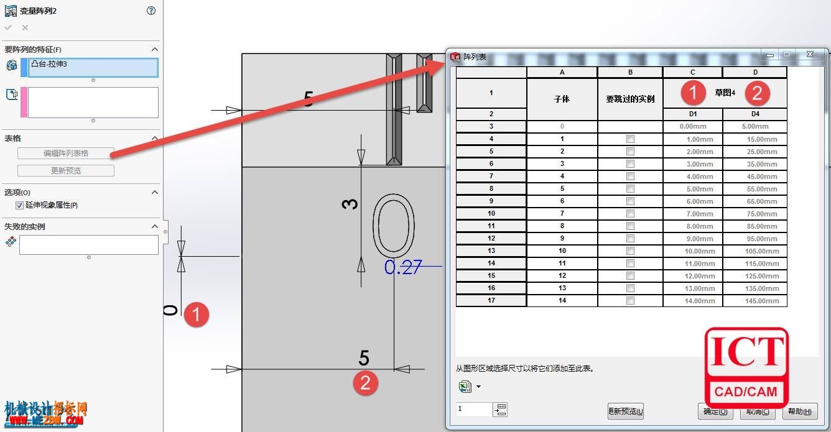The width and height of the screenshot is (831, 432).
Task: Check skip-instance box for 子体 4 row
Action: pos(630,177)
